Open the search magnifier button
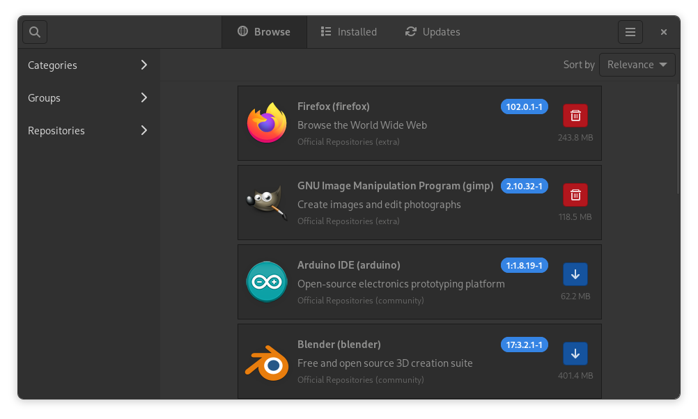This screenshot has height=419, width=698. 35,32
